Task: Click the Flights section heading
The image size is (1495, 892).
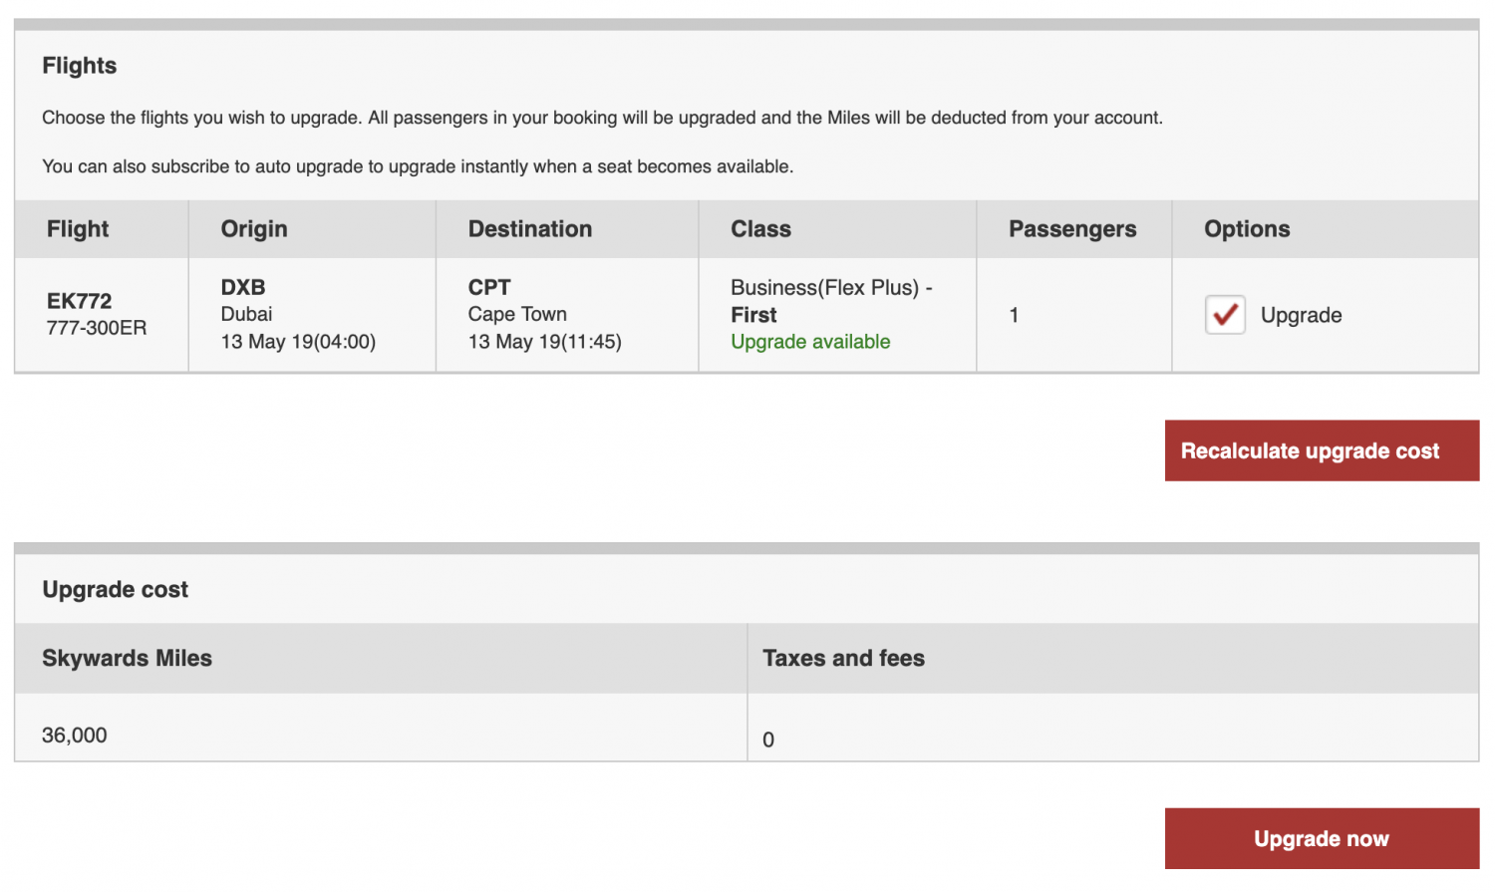Action: click(x=79, y=65)
